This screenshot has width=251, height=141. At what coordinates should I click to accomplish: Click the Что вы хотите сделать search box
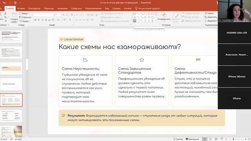(x=147, y=9)
